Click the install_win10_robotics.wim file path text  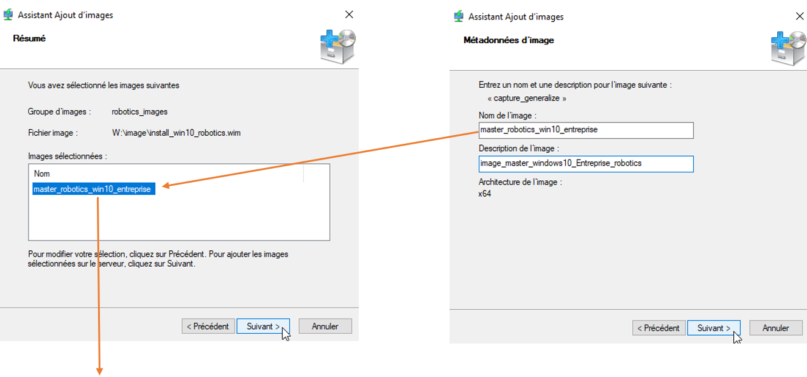point(176,132)
